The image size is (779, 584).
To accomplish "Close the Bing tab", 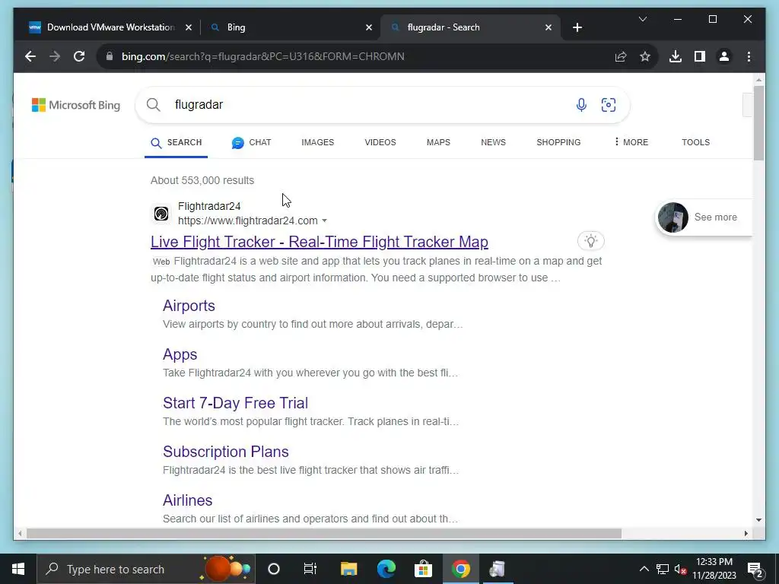I will [369, 27].
